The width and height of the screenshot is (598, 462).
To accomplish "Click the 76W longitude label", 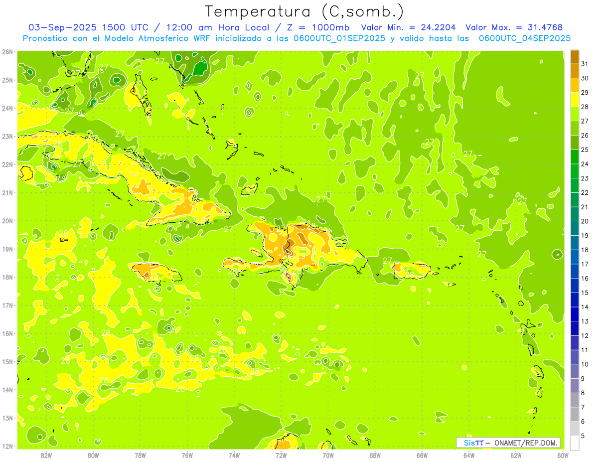I will [x=187, y=455].
